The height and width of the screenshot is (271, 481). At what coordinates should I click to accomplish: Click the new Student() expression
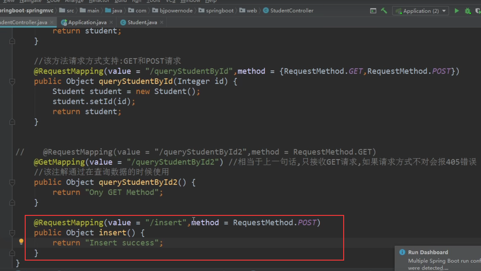166,92
